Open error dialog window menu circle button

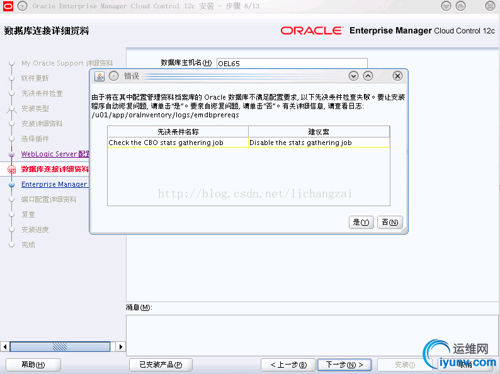click(x=113, y=76)
